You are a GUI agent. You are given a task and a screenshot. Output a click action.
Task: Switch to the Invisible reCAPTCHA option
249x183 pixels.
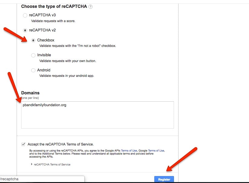click(33, 55)
